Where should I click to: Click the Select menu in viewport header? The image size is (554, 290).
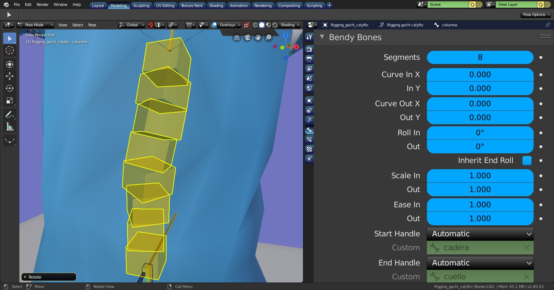(x=78, y=25)
